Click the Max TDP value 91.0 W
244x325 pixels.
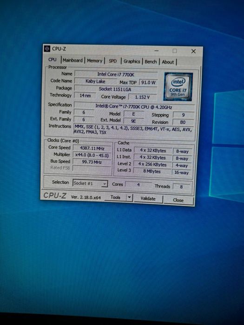pyautogui.click(x=148, y=83)
